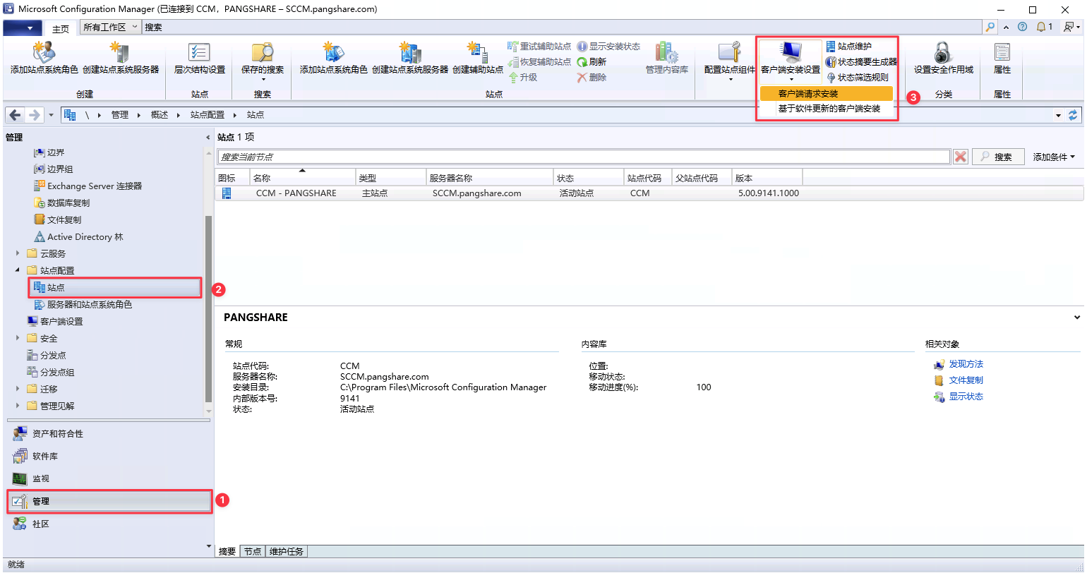Clear the search with the red X
1087x573 pixels.
(960, 157)
